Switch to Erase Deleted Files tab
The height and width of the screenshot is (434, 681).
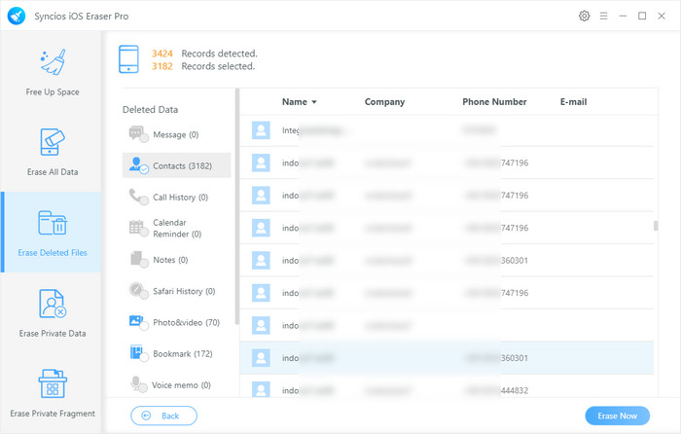click(x=53, y=232)
